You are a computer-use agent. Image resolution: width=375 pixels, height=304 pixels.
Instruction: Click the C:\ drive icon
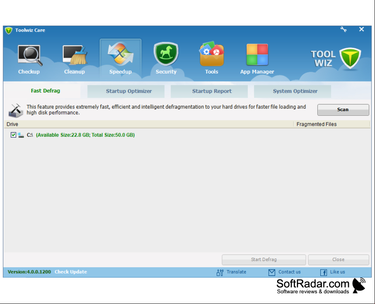[21, 135]
